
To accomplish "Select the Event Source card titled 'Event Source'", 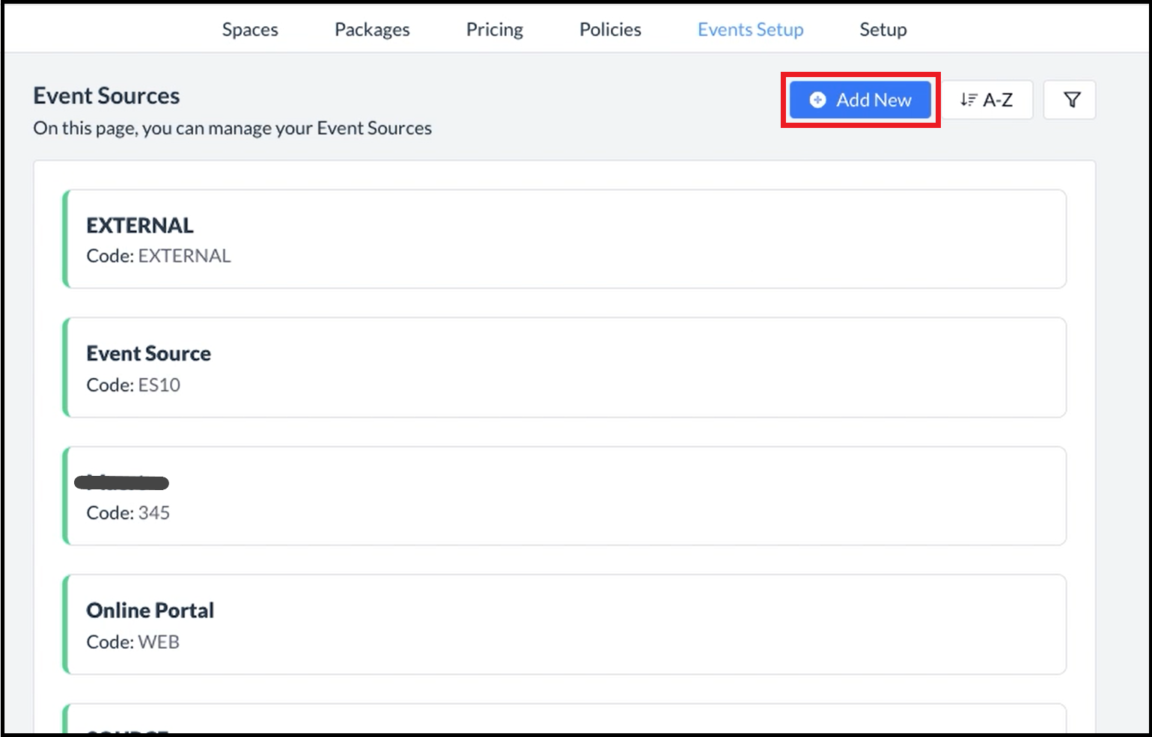I will pyautogui.click(x=565, y=367).
